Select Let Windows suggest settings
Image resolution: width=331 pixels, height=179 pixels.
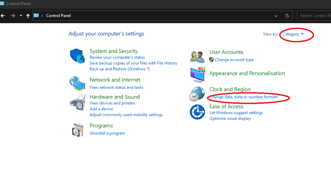click(x=236, y=113)
